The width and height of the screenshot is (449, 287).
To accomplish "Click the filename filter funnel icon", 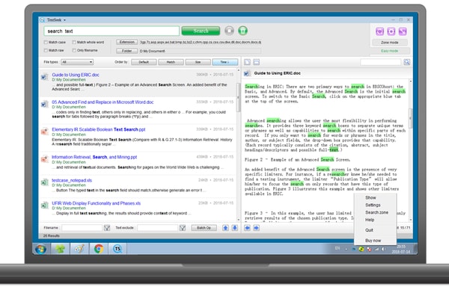I will [x=107, y=228].
